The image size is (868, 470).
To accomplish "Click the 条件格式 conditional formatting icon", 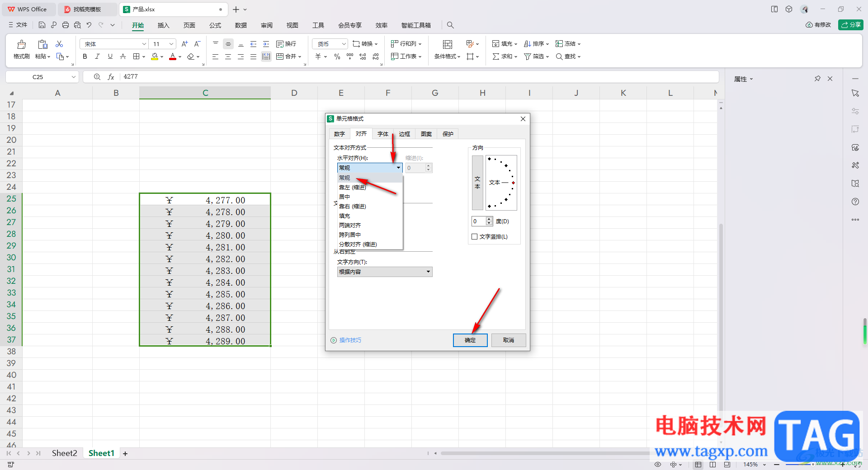I will click(x=448, y=44).
